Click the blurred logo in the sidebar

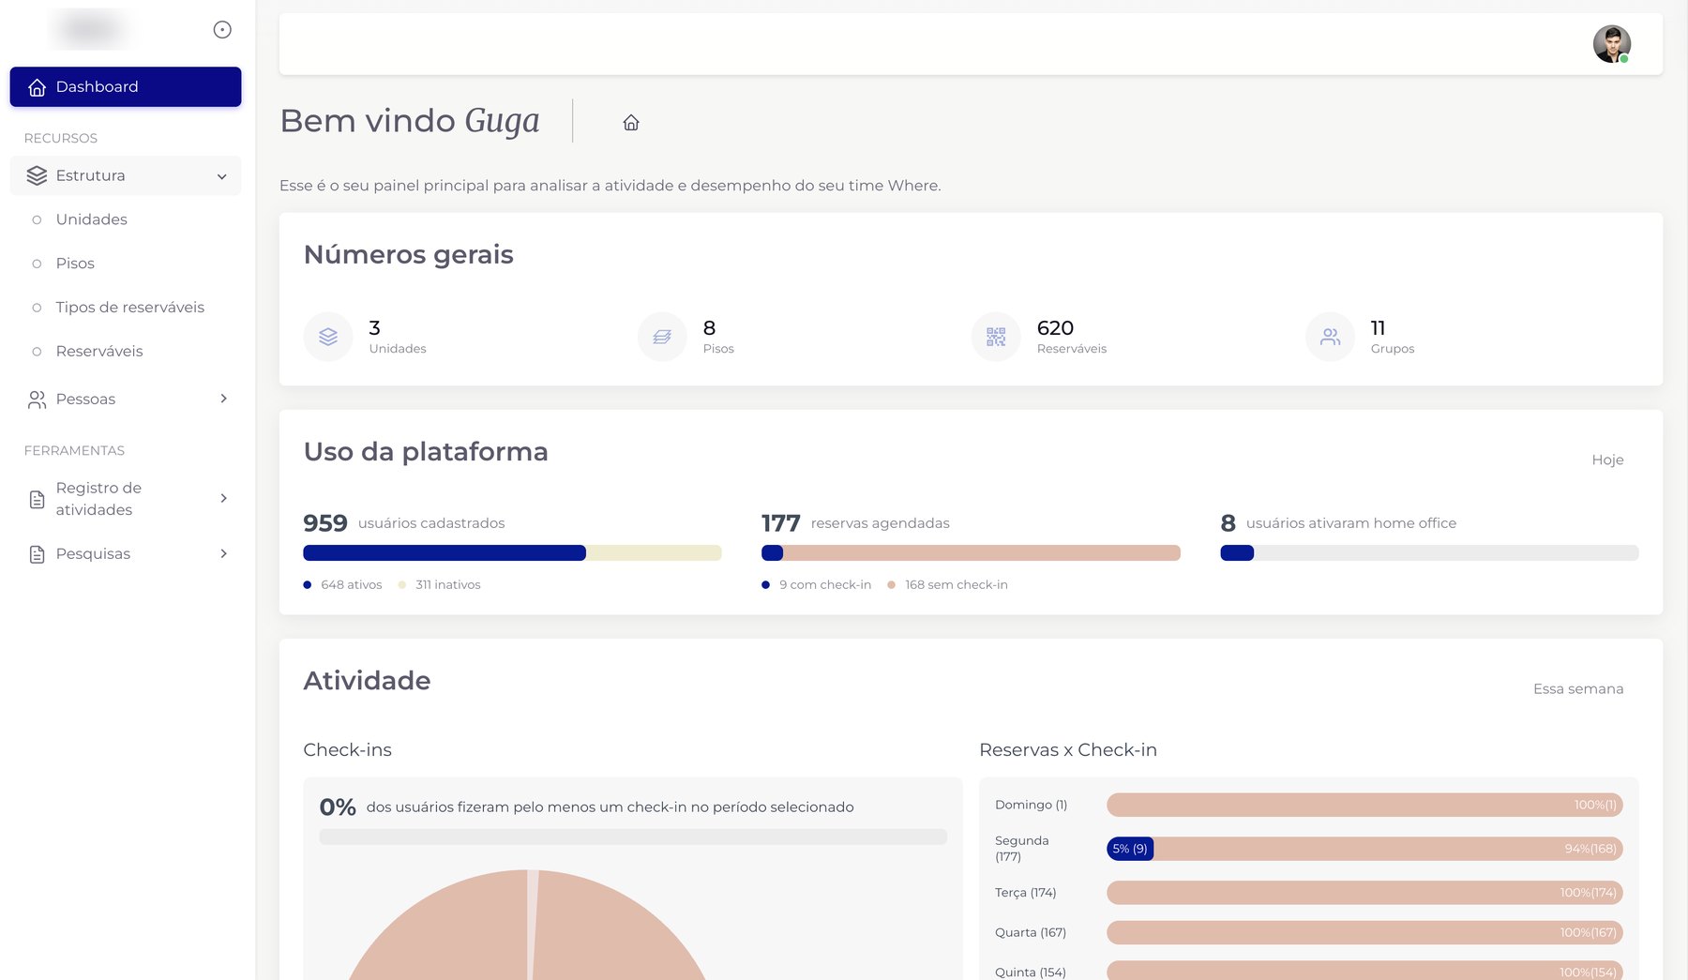click(x=91, y=29)
